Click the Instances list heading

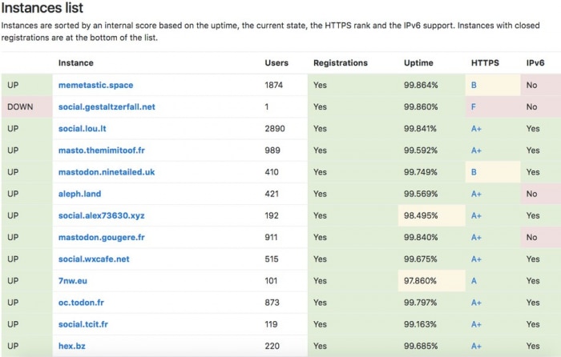42,7
